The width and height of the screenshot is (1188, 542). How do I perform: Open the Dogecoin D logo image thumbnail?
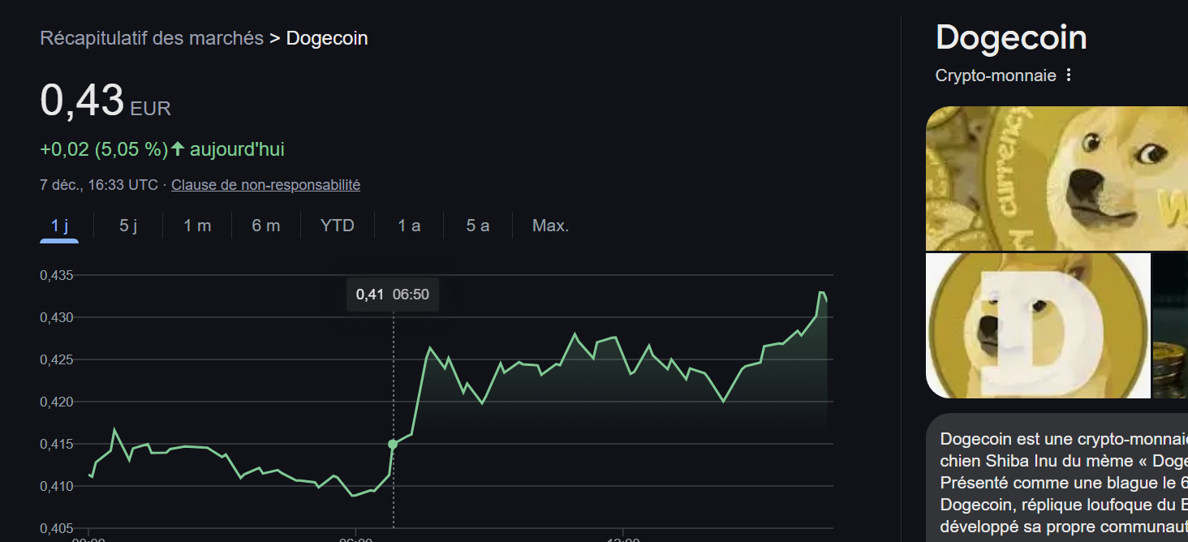click(1038, 325)
